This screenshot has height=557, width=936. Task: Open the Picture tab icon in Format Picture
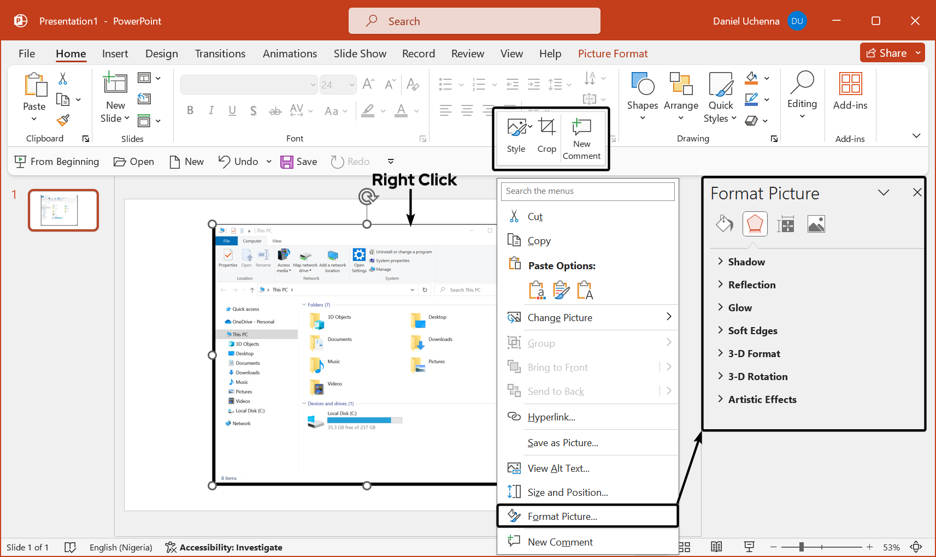coord(816,224)
